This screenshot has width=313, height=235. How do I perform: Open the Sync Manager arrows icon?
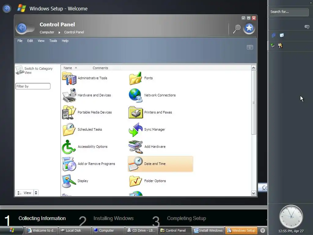[135, 129]
